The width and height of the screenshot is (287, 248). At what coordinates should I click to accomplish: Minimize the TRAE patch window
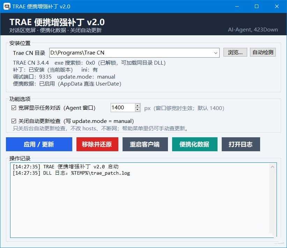237,6
